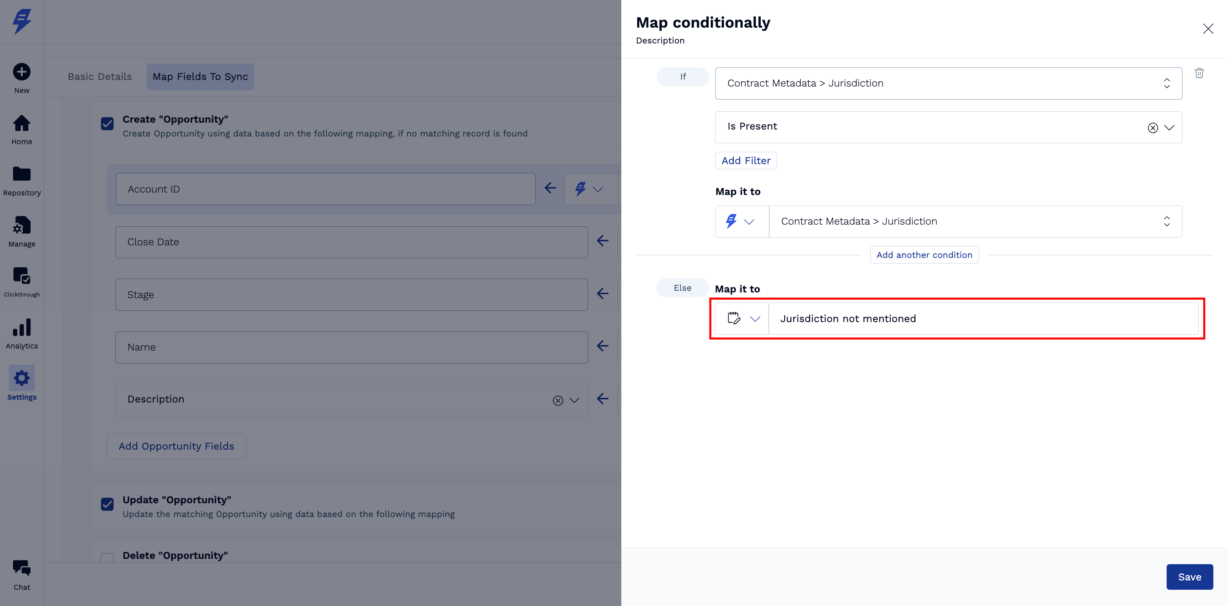
Task: Click the Jurisdiction not mentioned text field
Action: click(982, 319)
